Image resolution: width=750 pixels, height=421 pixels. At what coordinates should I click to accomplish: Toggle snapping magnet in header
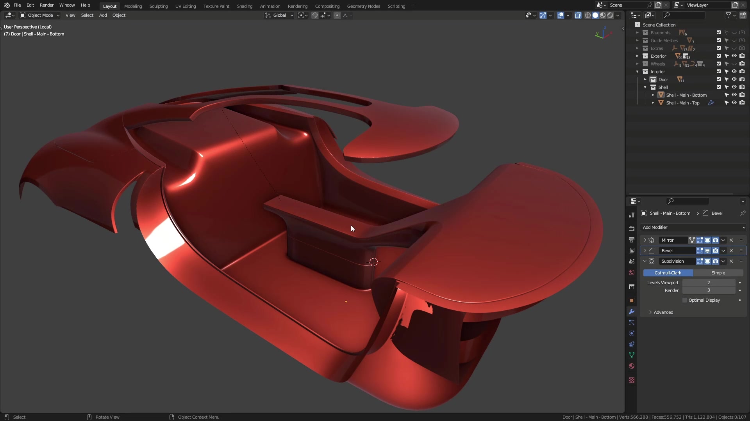pos(315,15)
